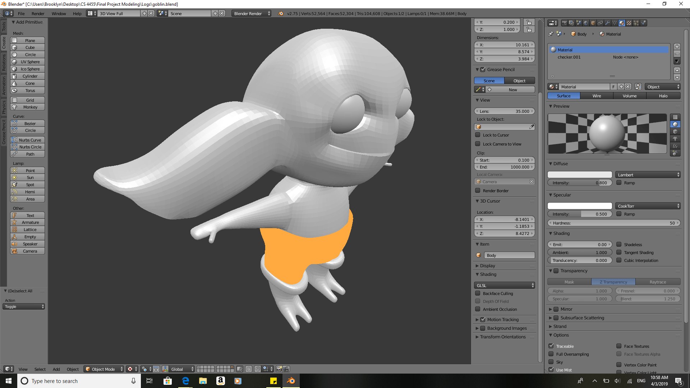Add a new material slot with plus
Screen dimensions: 690x388
(x=677, y=47)
